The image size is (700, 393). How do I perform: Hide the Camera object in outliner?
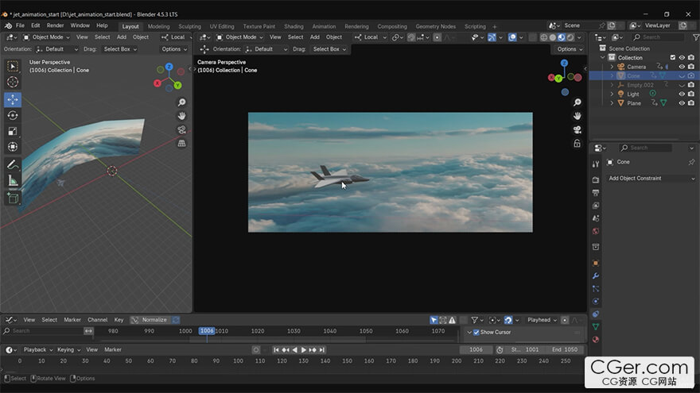click(681, 67)
